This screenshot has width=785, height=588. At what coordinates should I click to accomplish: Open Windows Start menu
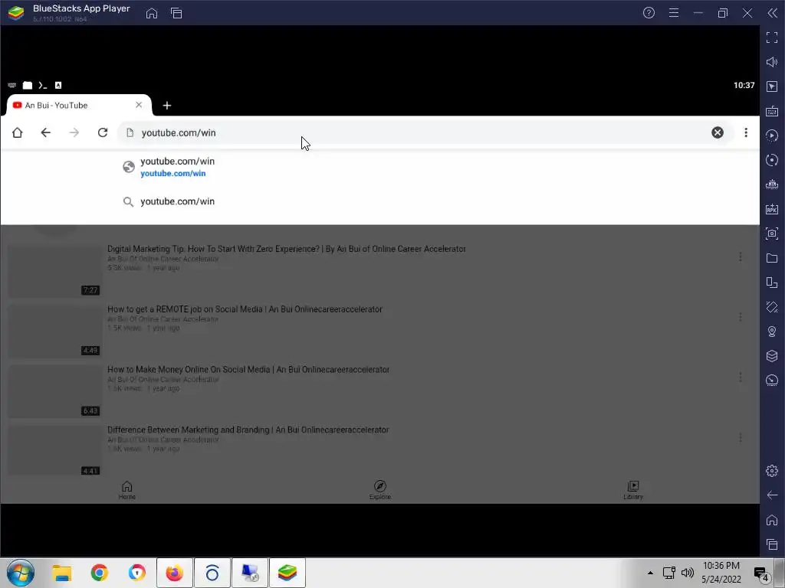point(21,573)
